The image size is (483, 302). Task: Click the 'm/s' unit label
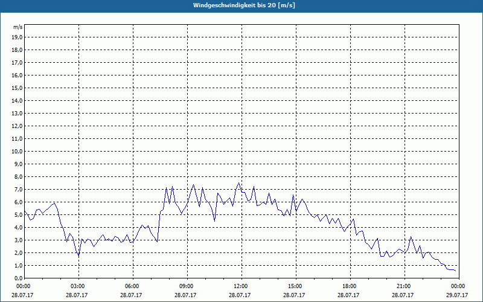click(x=18, y=27)
